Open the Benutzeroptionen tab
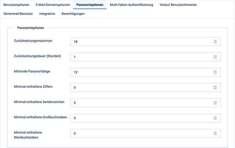The height and width of the screenshot is (148, 235). click(16, 5)
